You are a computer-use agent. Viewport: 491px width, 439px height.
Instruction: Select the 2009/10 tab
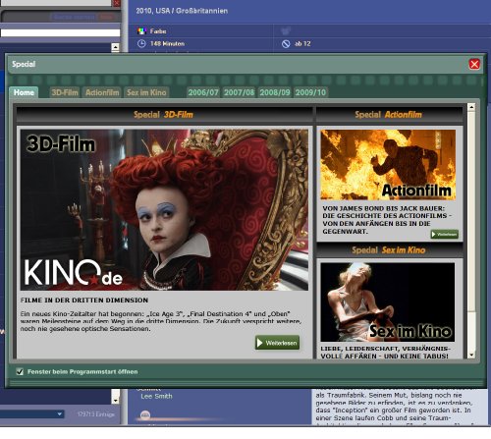[310, 92]
